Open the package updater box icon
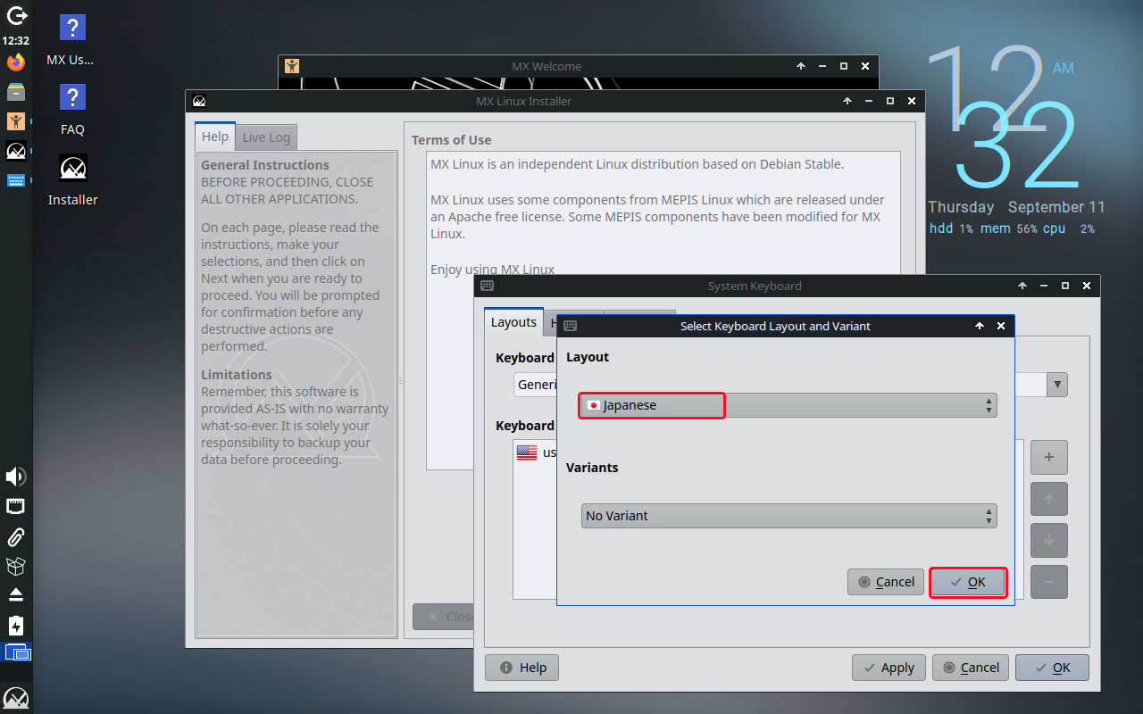The image size is (1143, 714). coord(16,566)
